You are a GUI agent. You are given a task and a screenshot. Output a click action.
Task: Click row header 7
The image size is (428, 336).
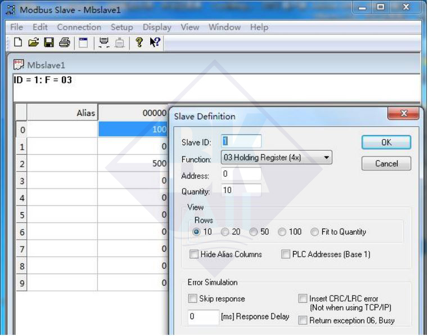[x=22, y=249]
